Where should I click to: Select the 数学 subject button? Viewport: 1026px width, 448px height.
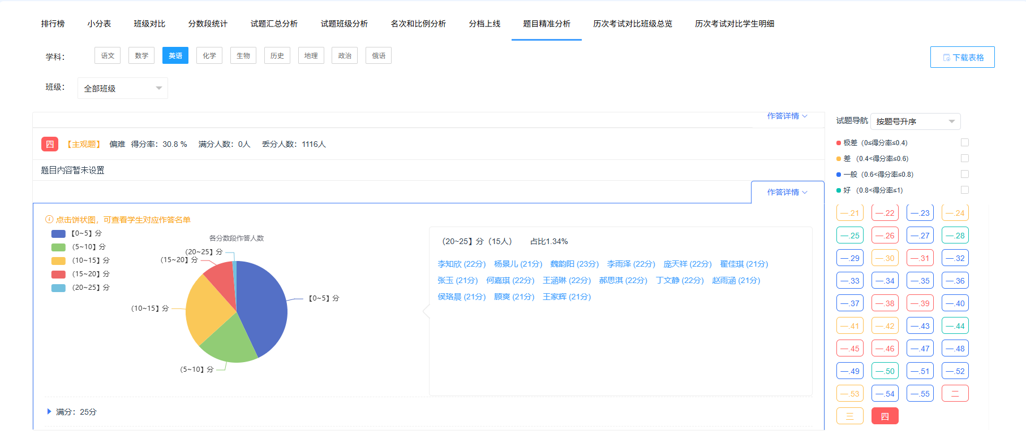tap(141, 56)
